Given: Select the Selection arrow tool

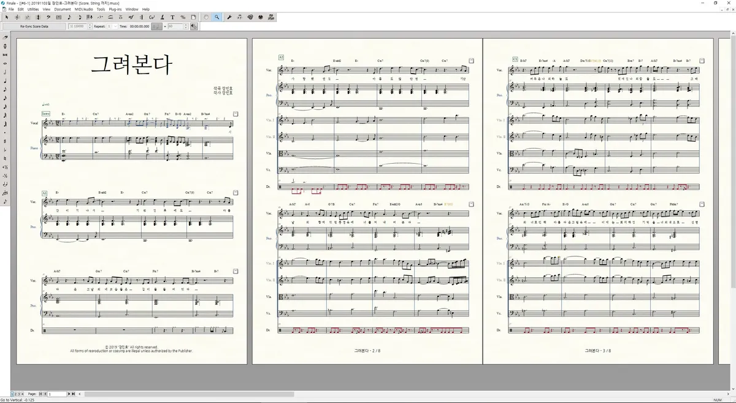Looking at the screenshot, I should point(7,17).
